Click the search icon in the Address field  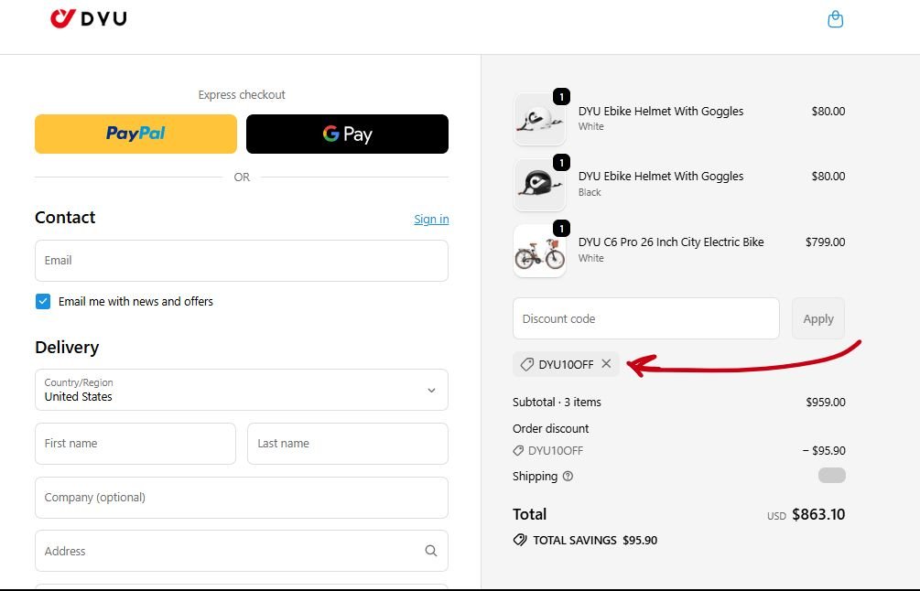coord(430,551)
